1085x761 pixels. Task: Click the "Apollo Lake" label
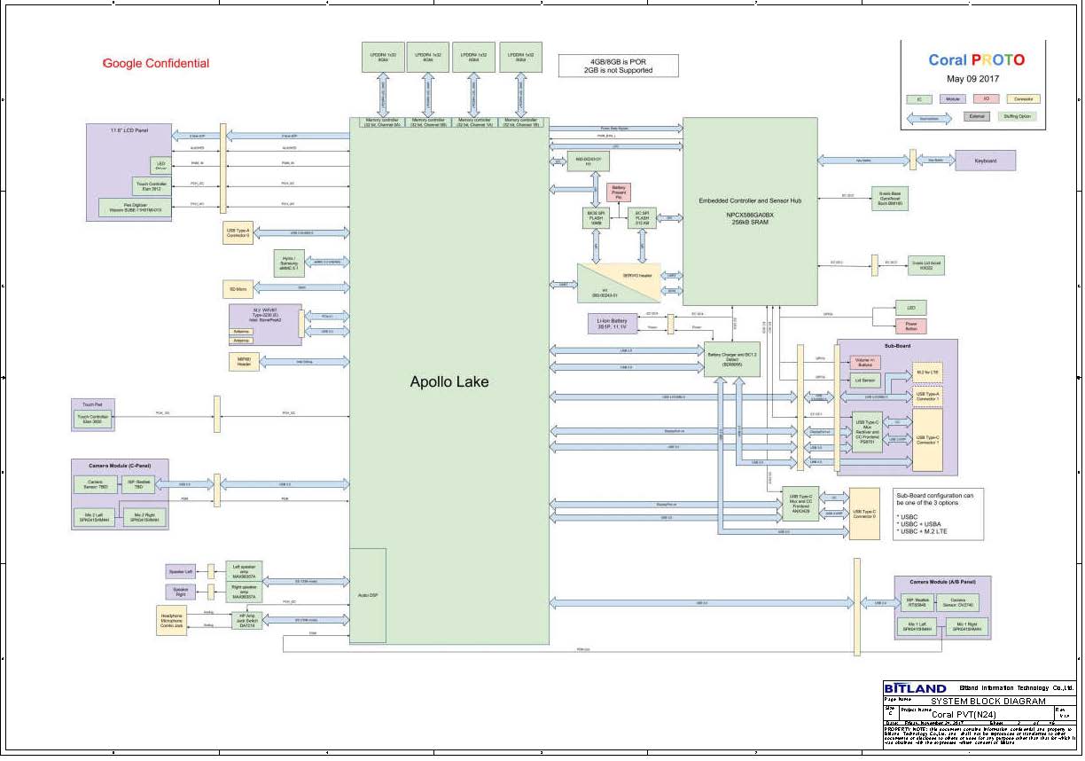pos(449,382)
